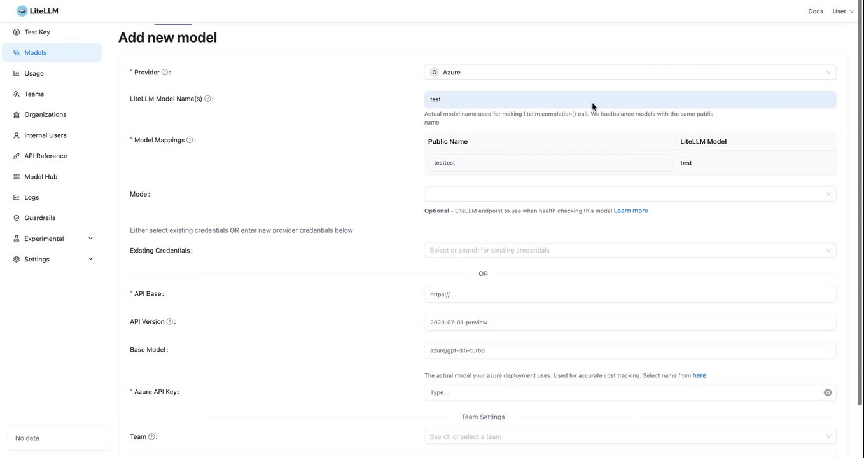
Task: Click the Guardrails shield icon
Action: click(17, 218)
